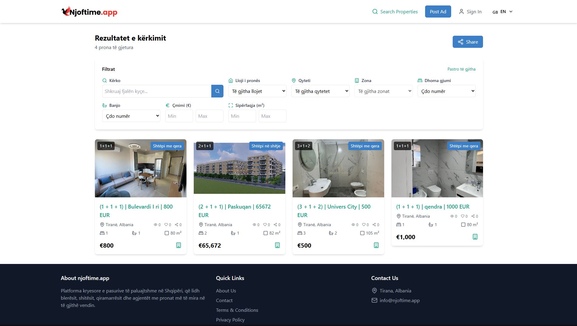Click the location pin beside Tirana, Albania in footer
Screen dimensions: 577x326
[x=374, y=290]
